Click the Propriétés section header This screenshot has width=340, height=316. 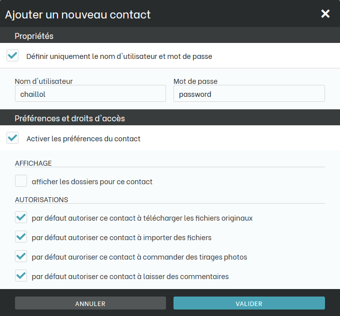(34, 36)
